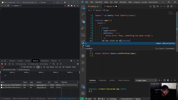The image size is (178, 100).
Task: Show more DevTools tabs with chevrons
Action: (x=59, y=61)
